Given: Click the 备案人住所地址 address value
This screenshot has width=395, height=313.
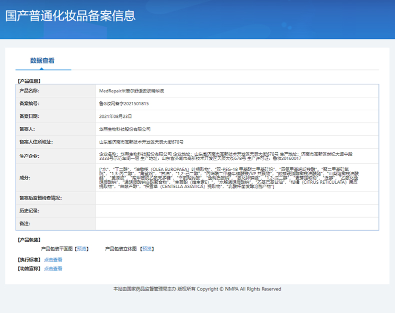Looking at the screenshot, I should 141,142.
